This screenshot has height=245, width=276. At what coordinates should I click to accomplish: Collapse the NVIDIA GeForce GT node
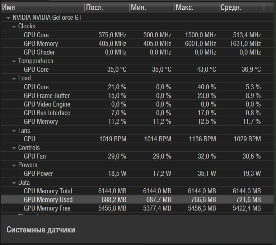(x=8, y=18)
